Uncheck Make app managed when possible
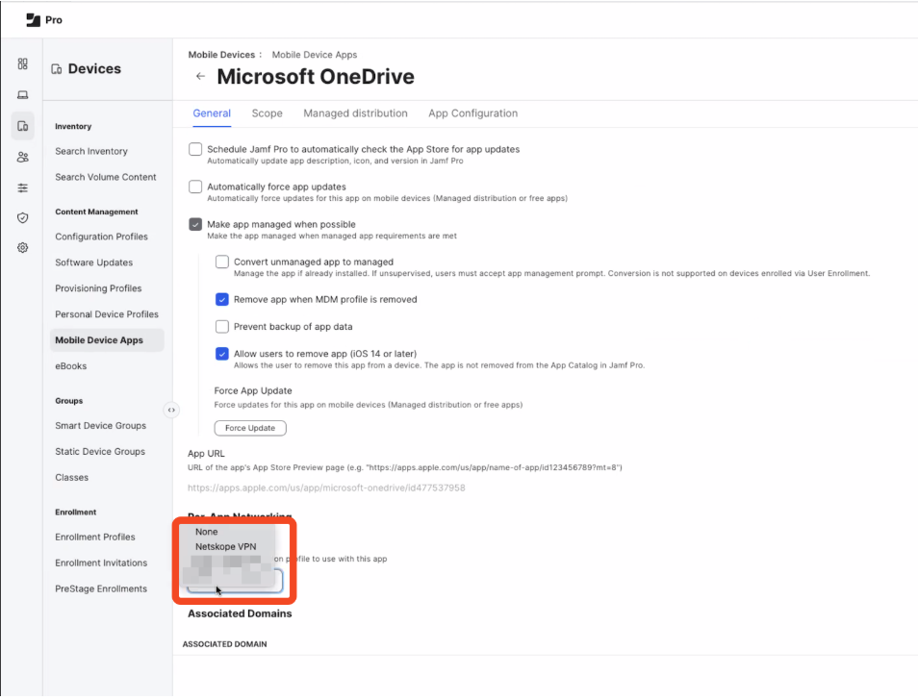918x700 pixels. pos(195,224)
